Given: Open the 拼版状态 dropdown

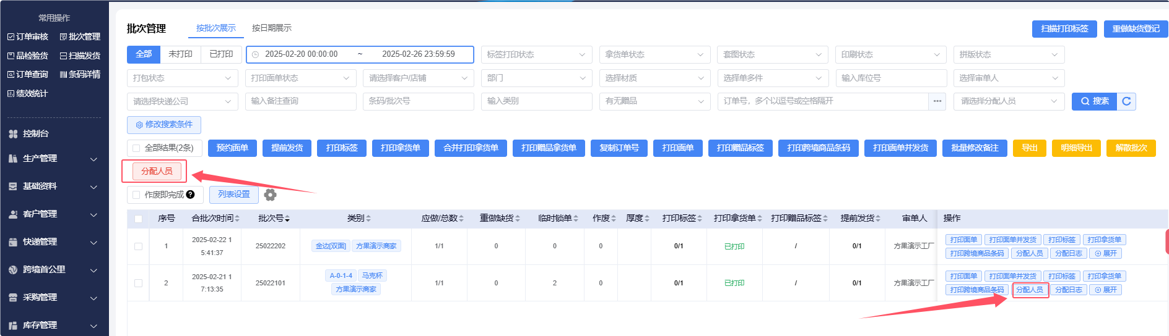Looking at the screenshot, I should point(1009,54).
